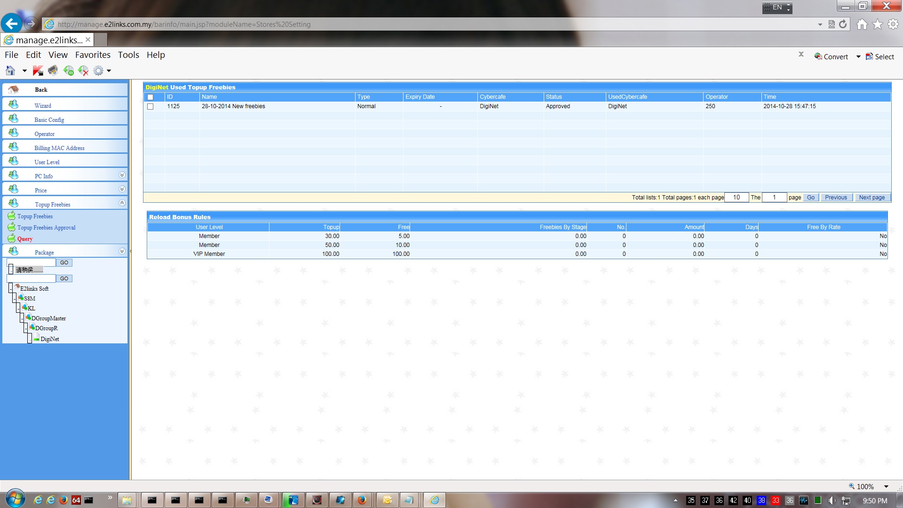The width and height of the screenshot is (903, 508).
Task: Open Firefox from the taskbar
Action: (x=362, y=500)
